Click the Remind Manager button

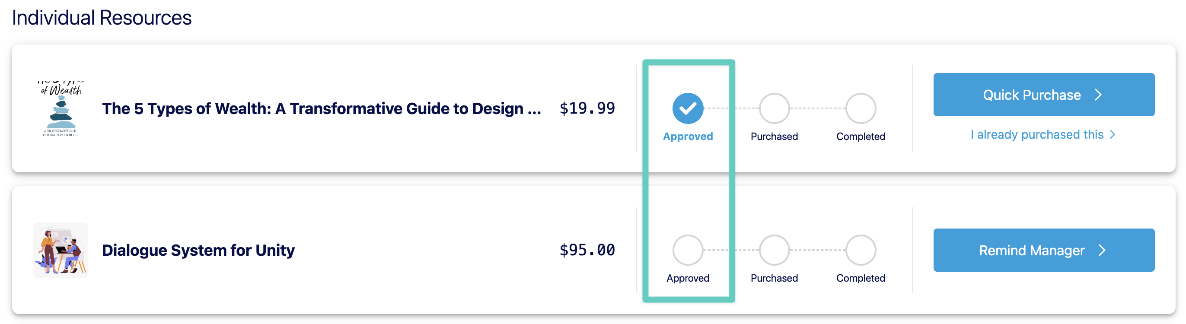click(1044, 251)
